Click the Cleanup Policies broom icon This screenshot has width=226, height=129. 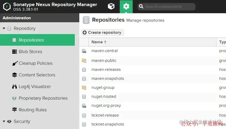click(x=15, y=63)
